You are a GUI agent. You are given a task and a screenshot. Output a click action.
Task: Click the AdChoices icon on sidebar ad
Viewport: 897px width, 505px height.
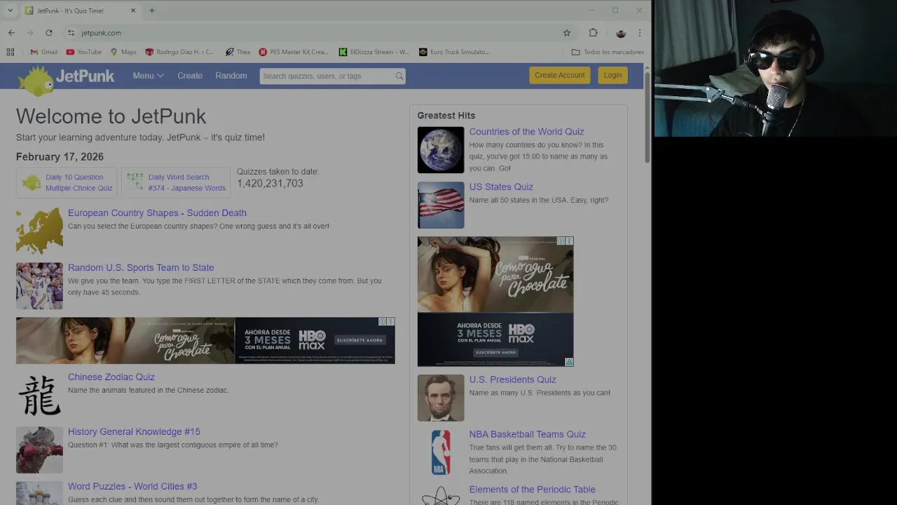(x=569, y=362)
